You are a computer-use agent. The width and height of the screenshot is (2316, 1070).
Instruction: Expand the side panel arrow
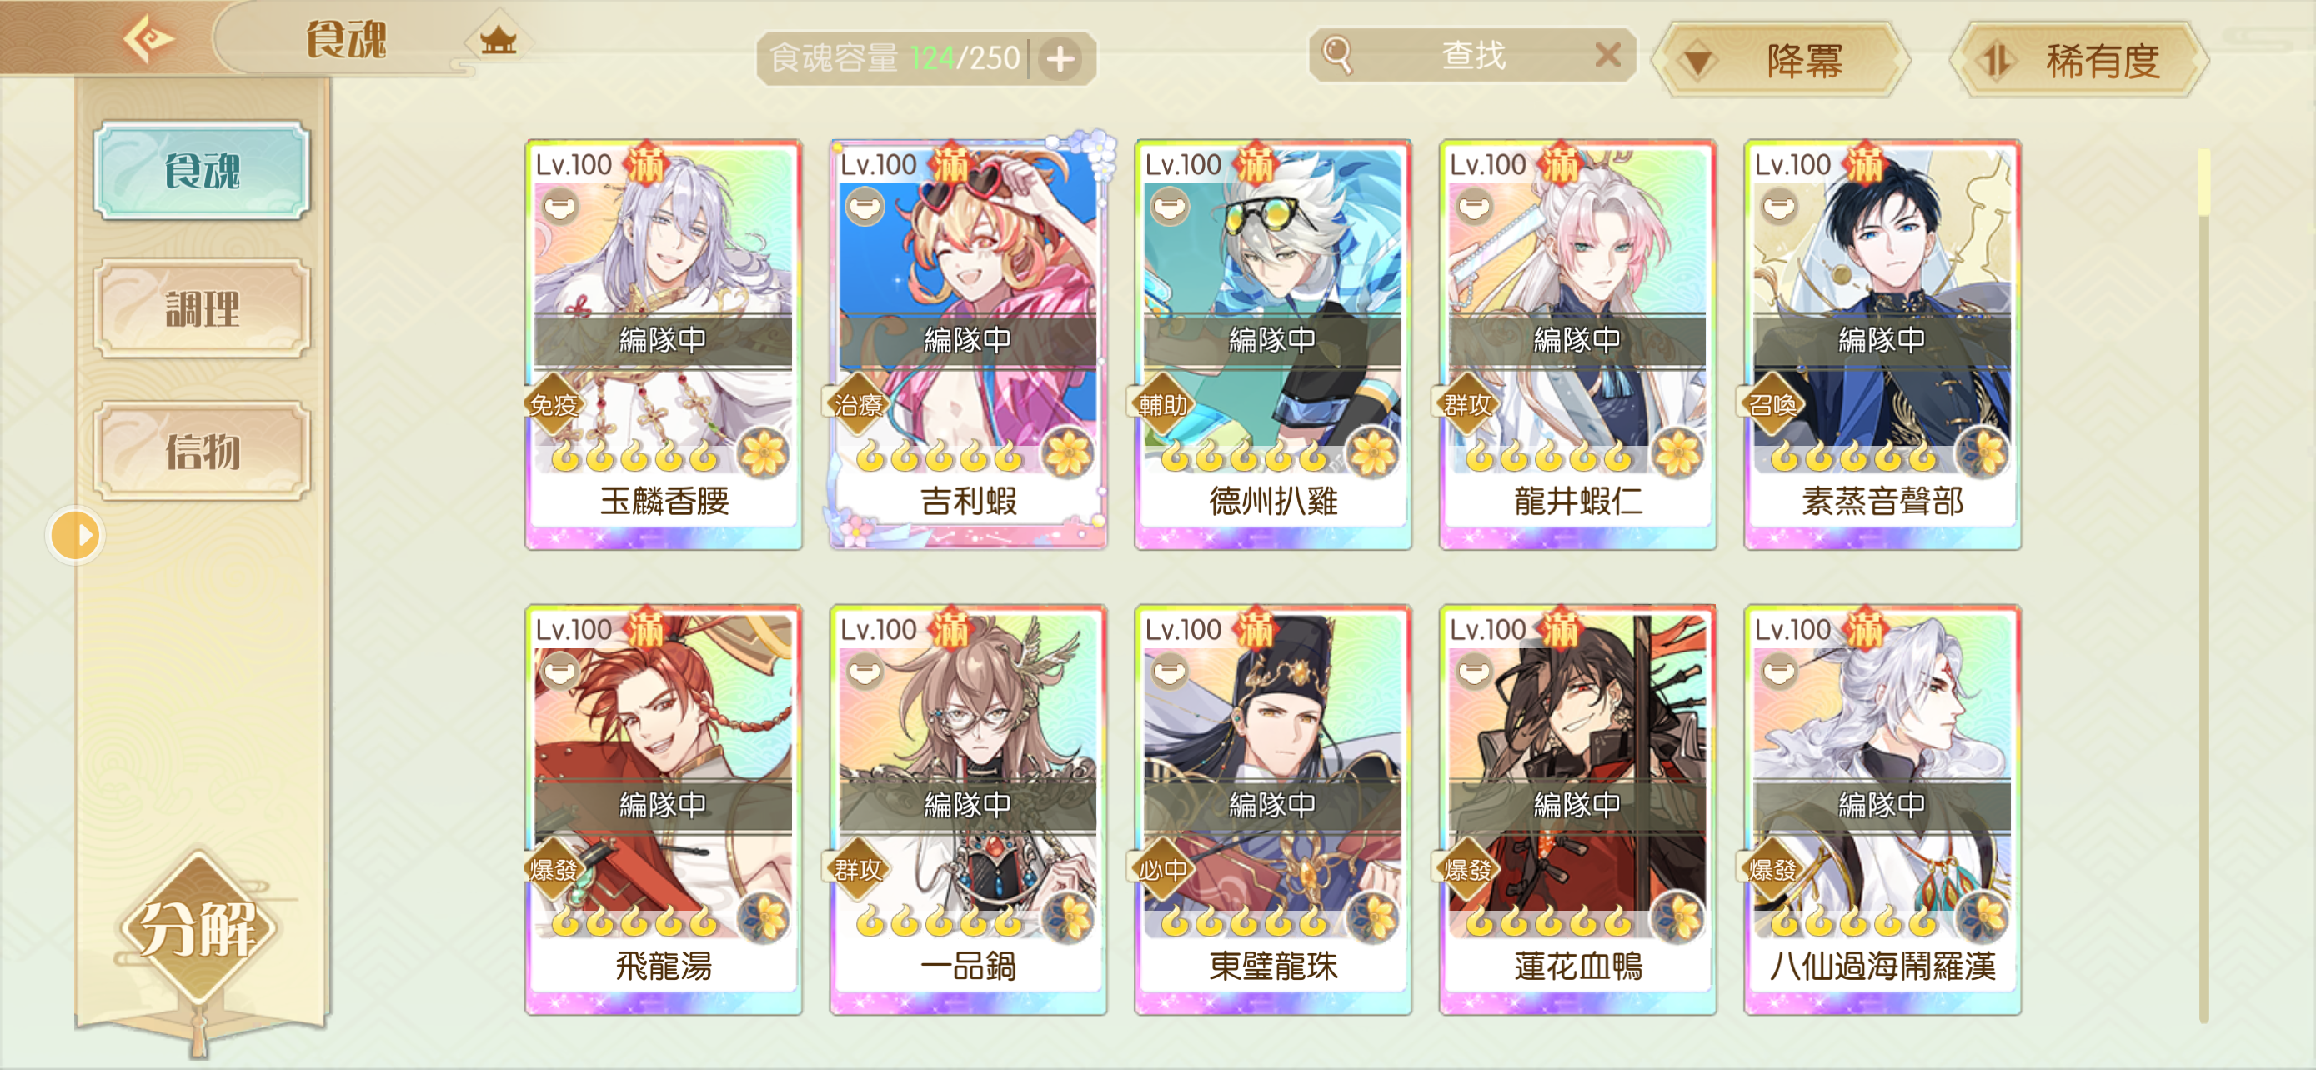(x=76, y=537)
